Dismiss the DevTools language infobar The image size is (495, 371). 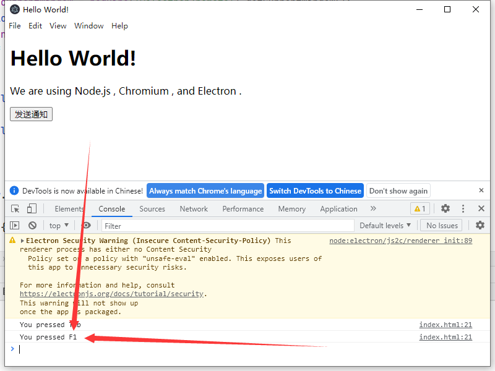coord(481,190)
